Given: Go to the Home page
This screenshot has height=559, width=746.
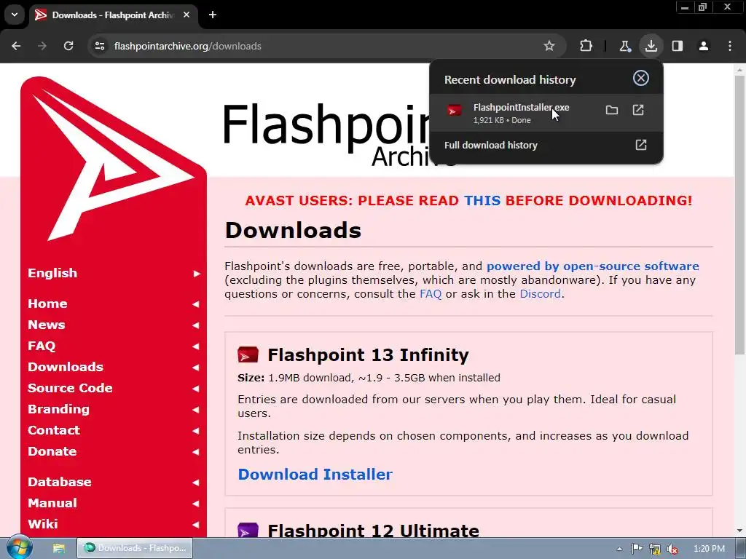Looking at the screenshot, I should [47, 304].
